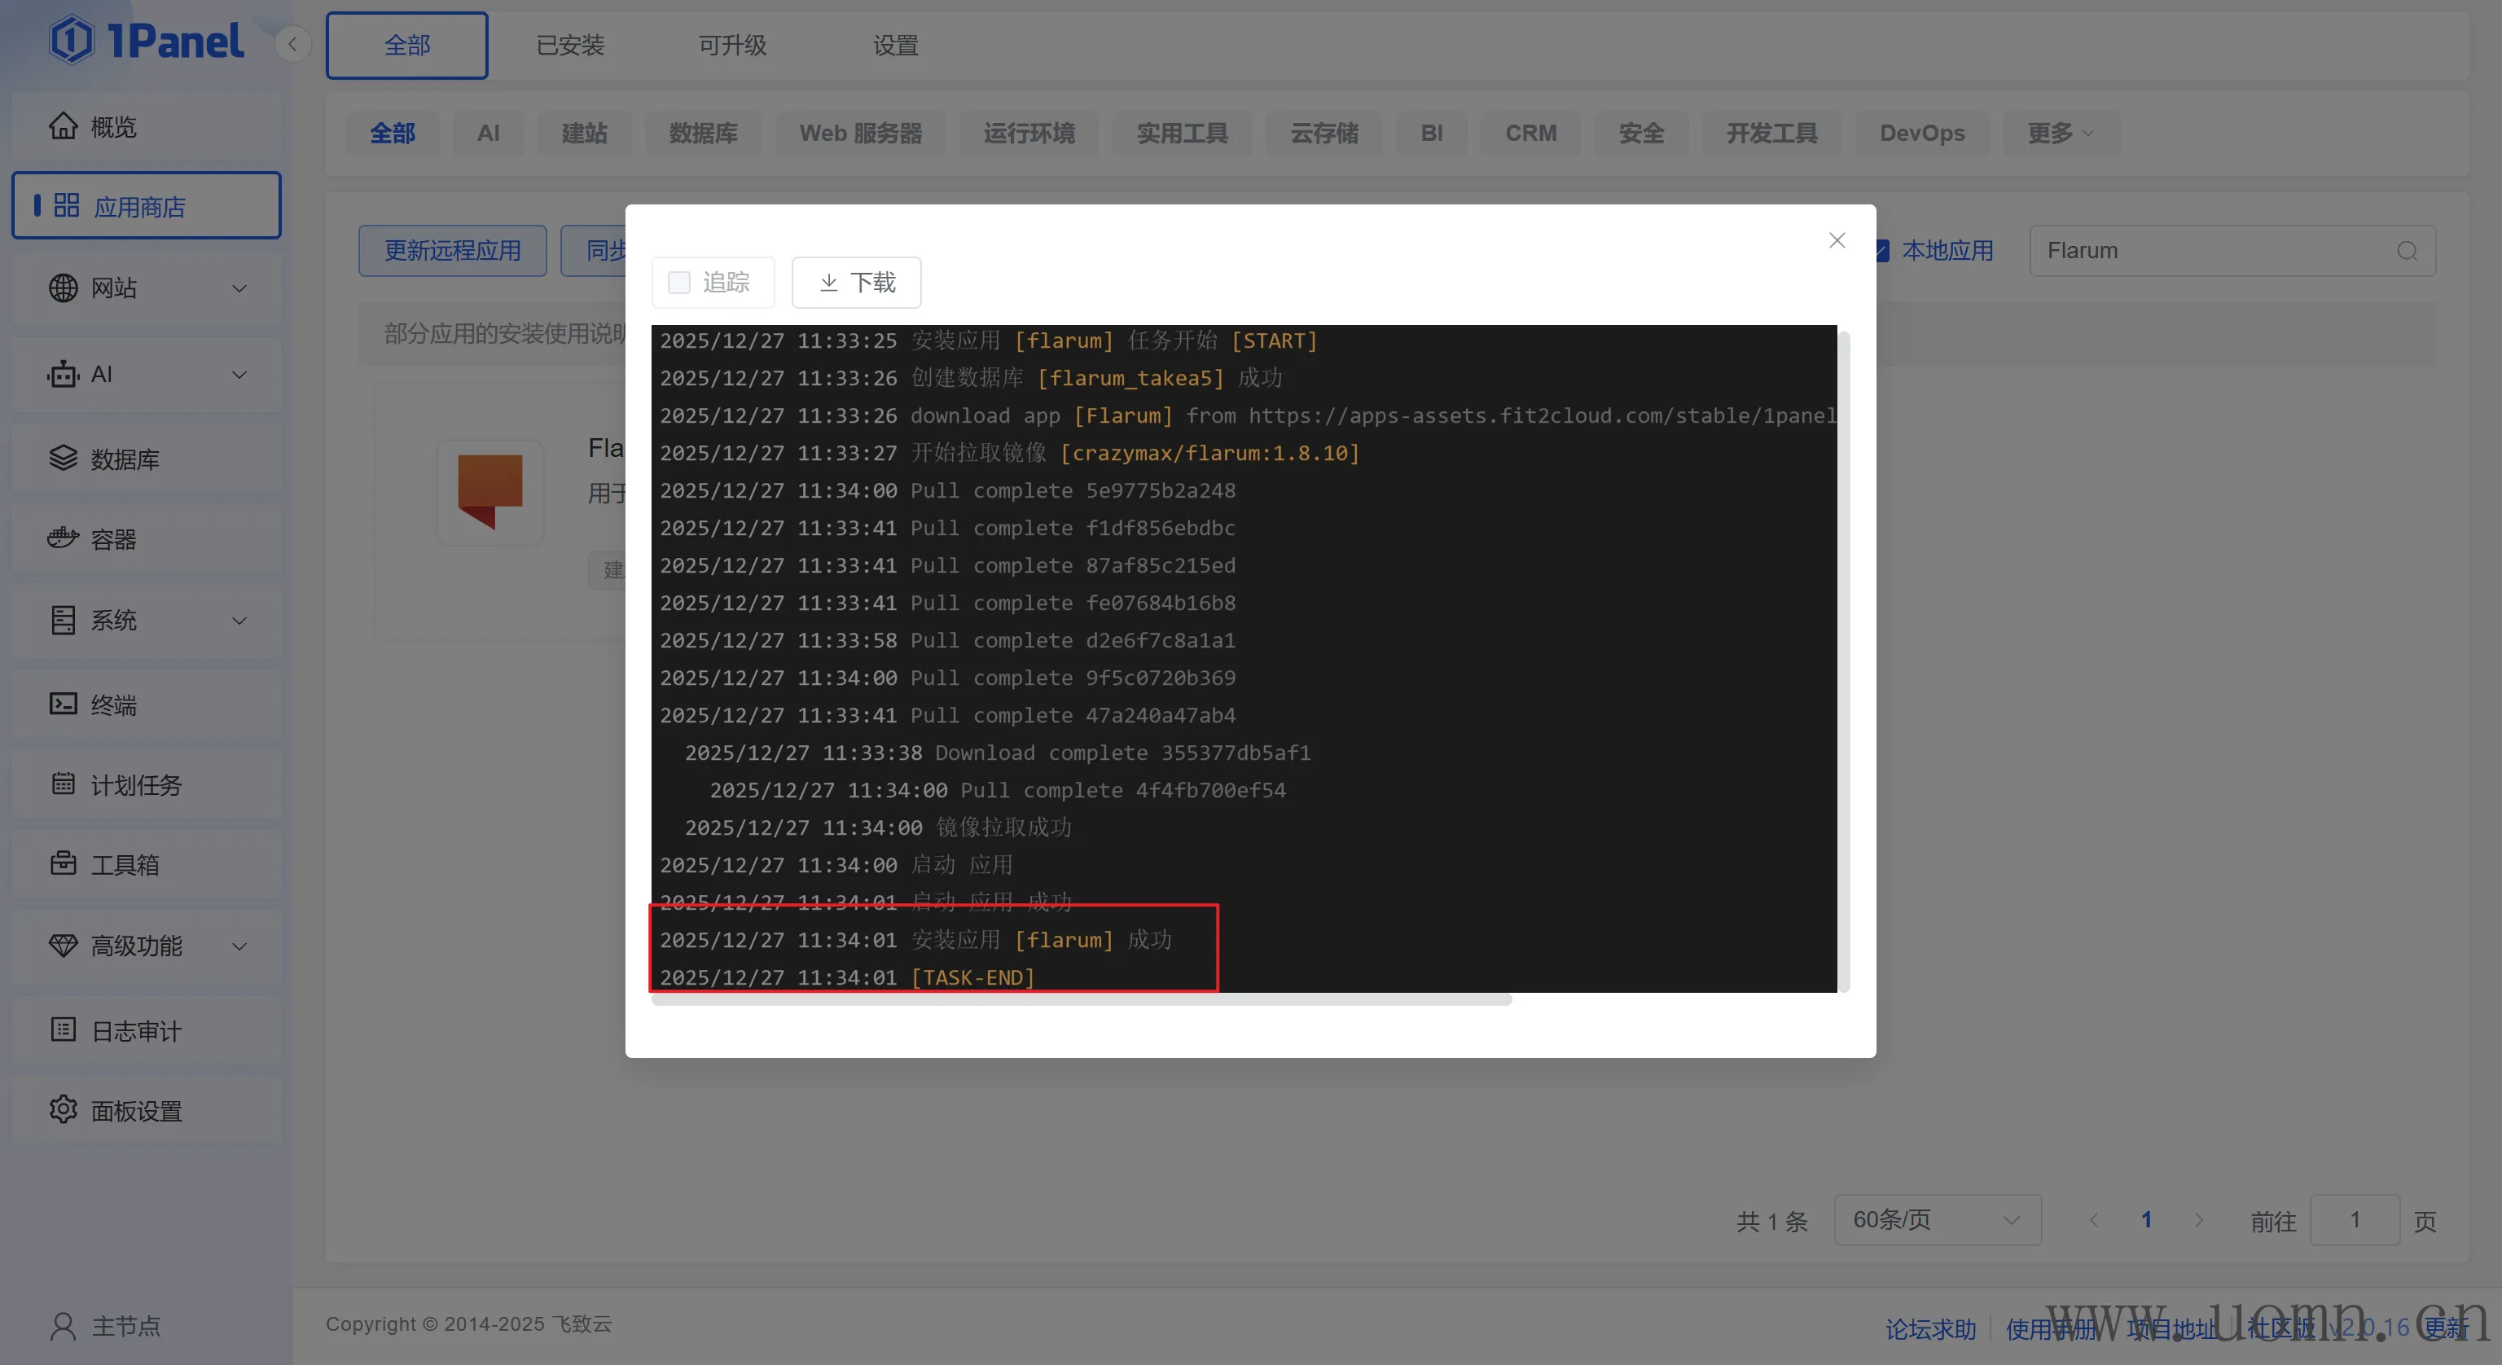This screenshot has width=2502, height=1365.
Task: Click the 面板设置 gear icon
Action: tap(64, 1109)
